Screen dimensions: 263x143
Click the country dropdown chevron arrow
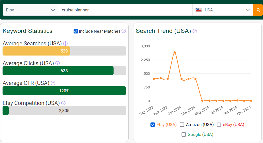248,10
